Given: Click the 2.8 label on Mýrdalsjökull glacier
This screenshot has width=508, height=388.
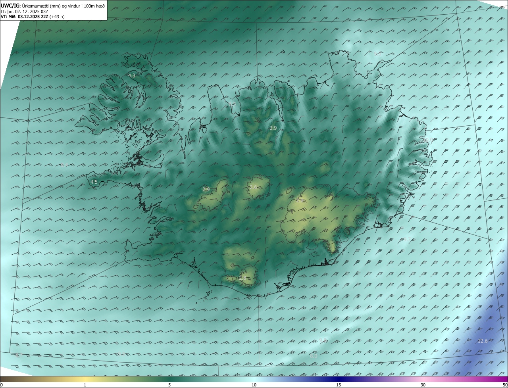Looking at the screenshot, I should [x=242, y=278].
